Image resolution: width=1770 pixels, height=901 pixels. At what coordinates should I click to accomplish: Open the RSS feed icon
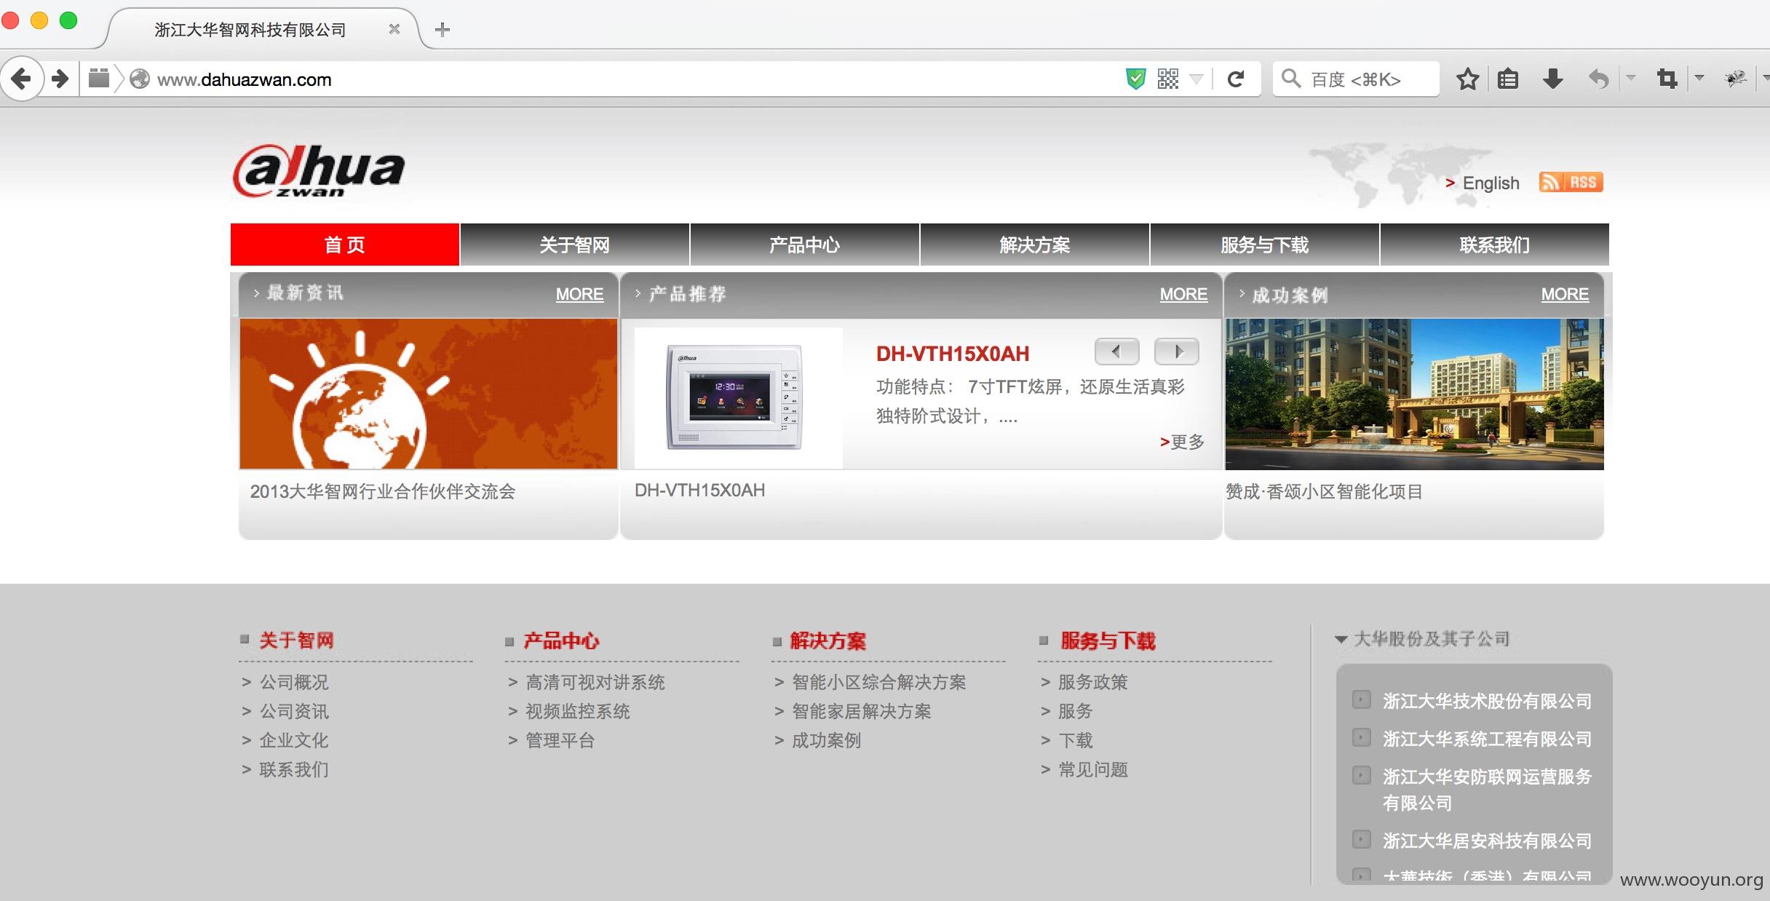pos(1571,182)
